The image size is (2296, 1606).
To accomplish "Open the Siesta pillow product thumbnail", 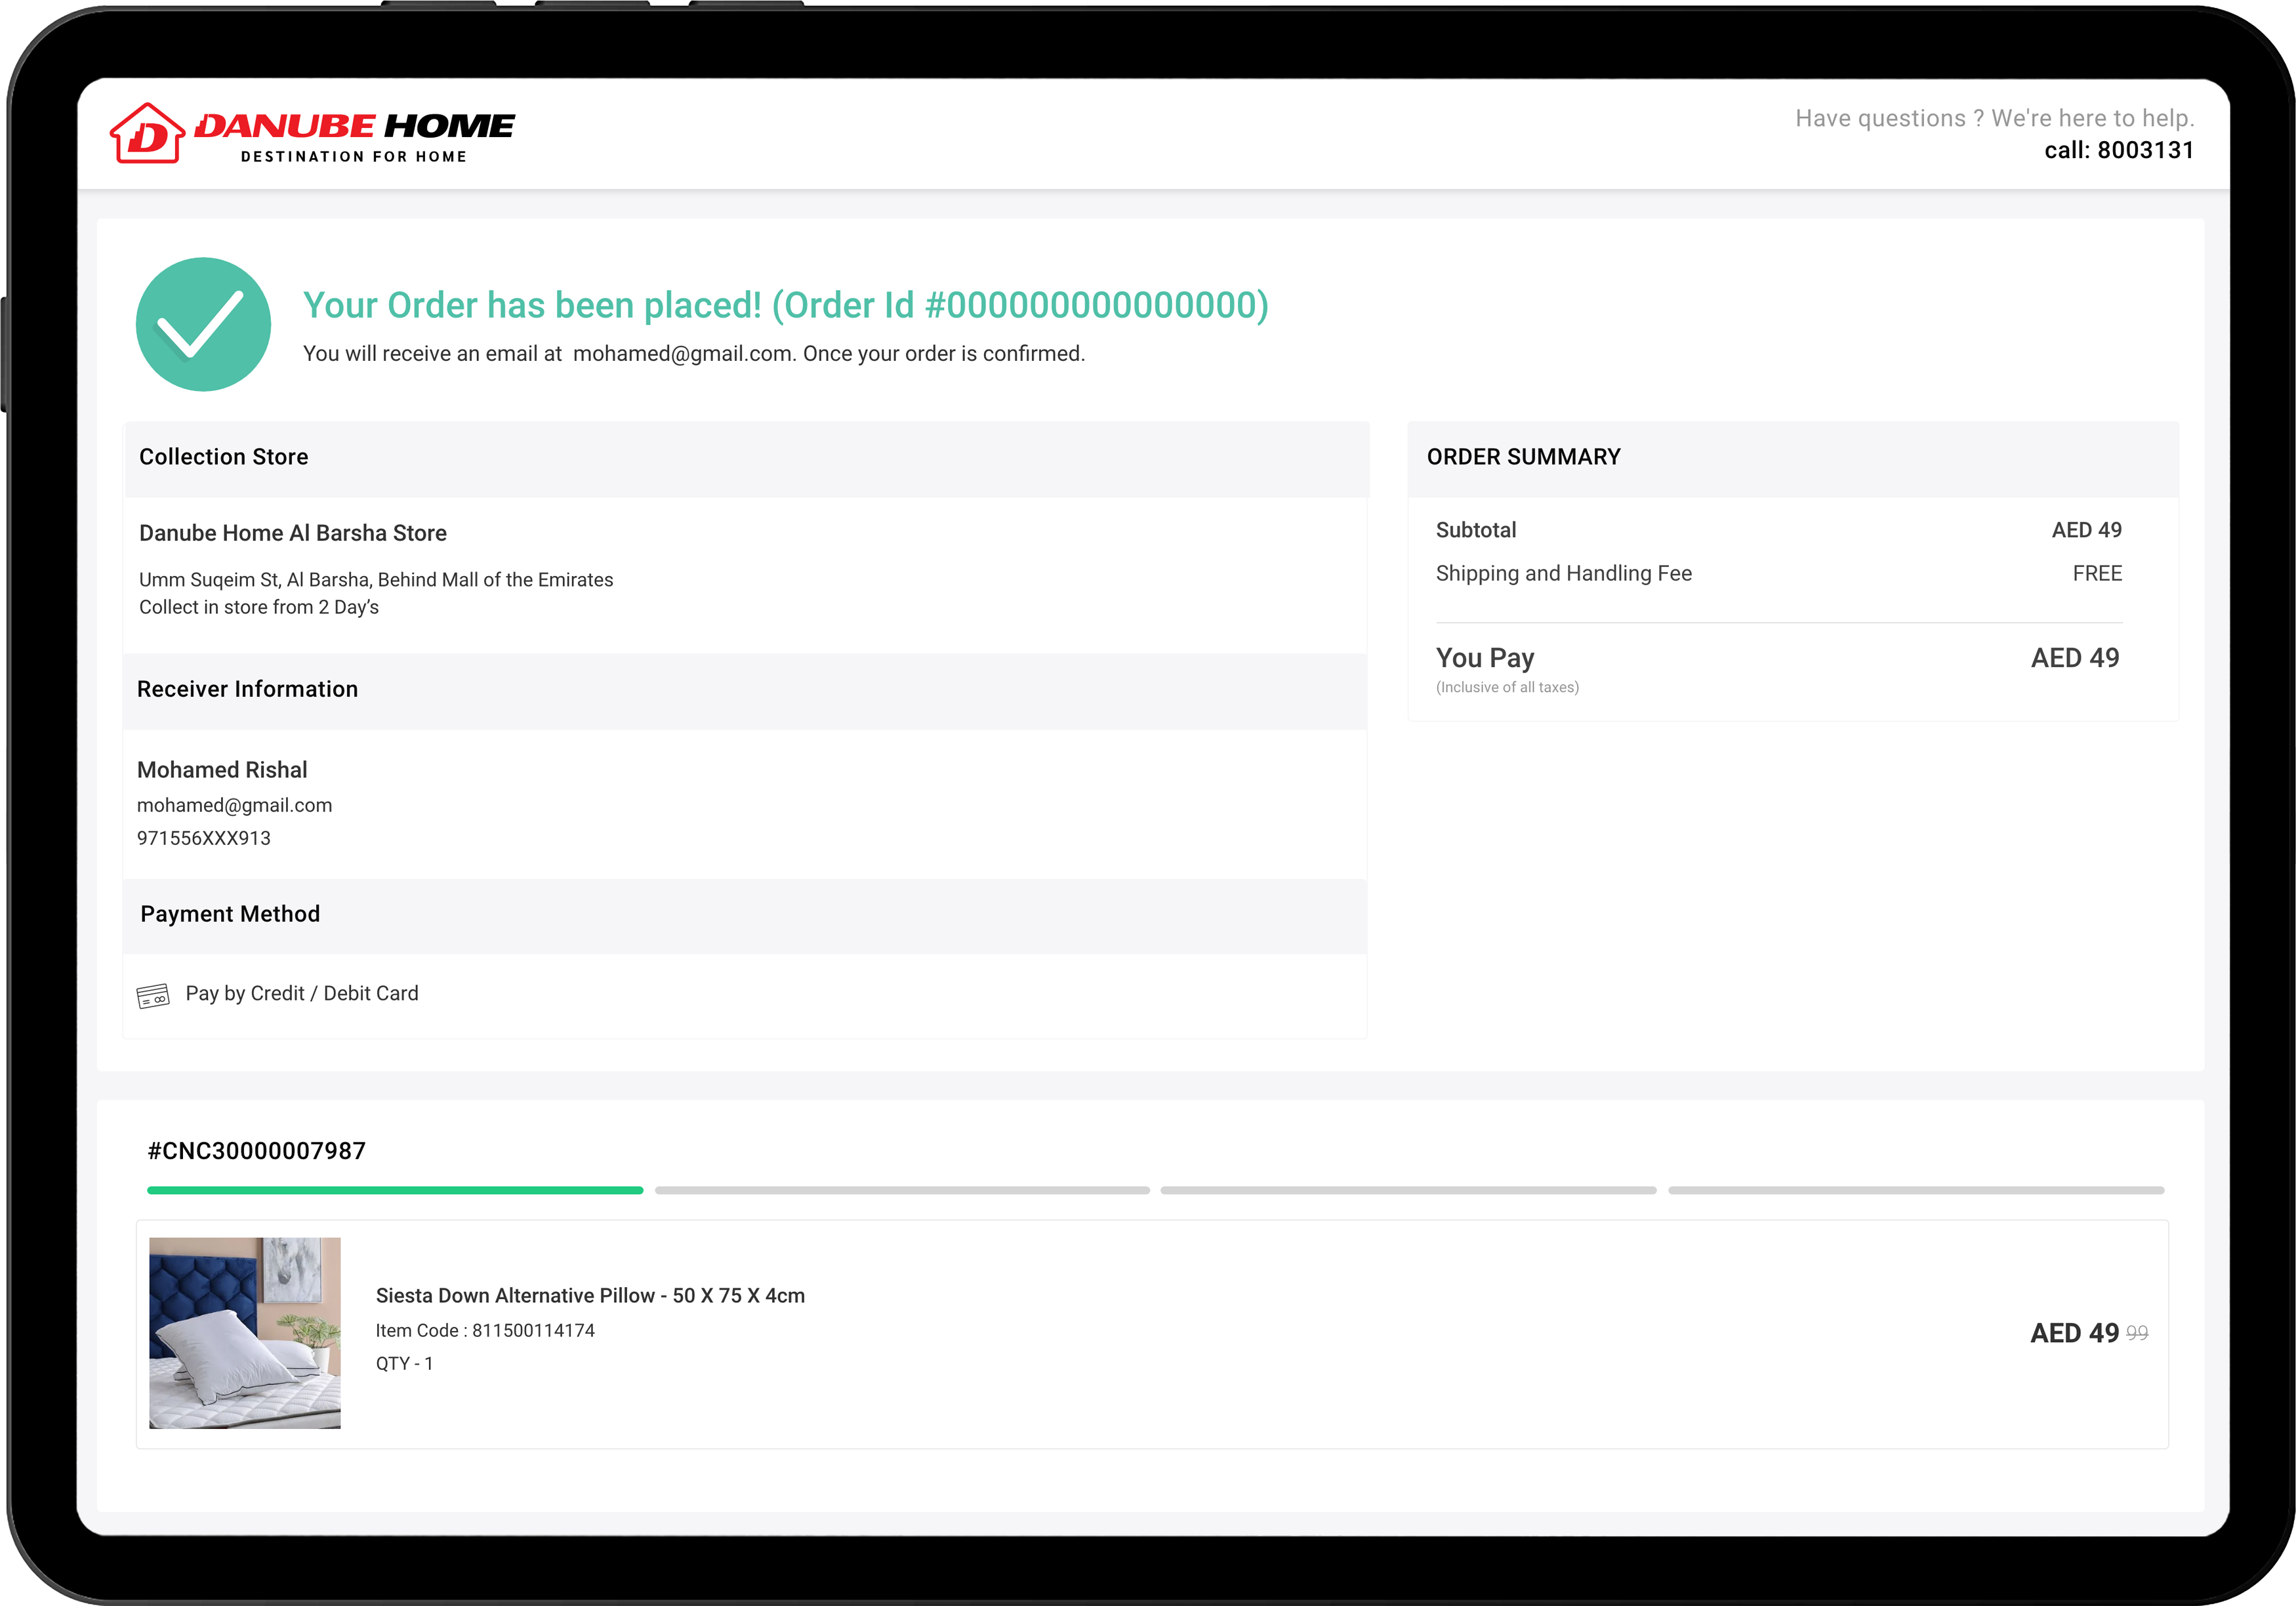I will tap(245, 1332).
